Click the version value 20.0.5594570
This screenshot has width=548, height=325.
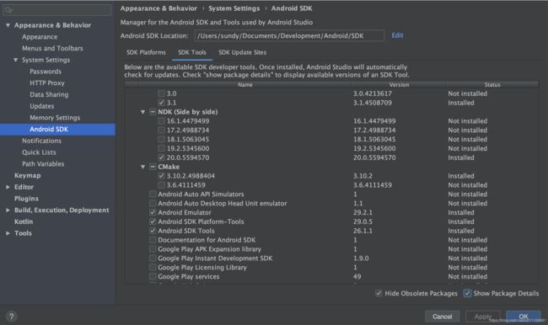374,157
